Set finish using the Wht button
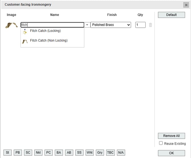 pos(90,153)
